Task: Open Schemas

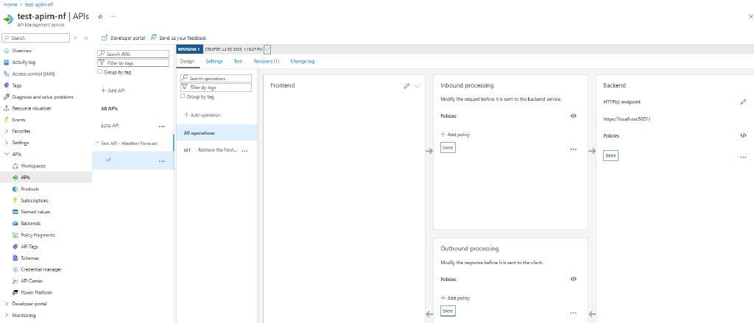Action: coord(29,258)
